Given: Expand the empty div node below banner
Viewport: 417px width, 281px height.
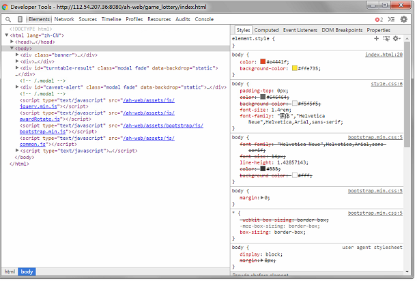Looking at the screenshot, I should pos(17,61).
